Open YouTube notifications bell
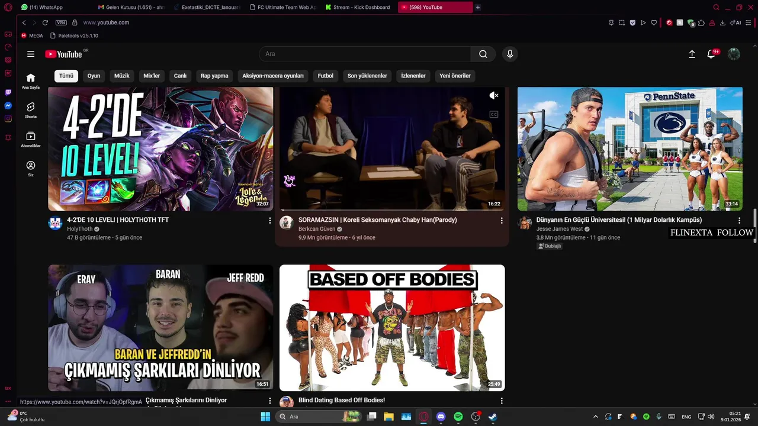 pos(711,54)
